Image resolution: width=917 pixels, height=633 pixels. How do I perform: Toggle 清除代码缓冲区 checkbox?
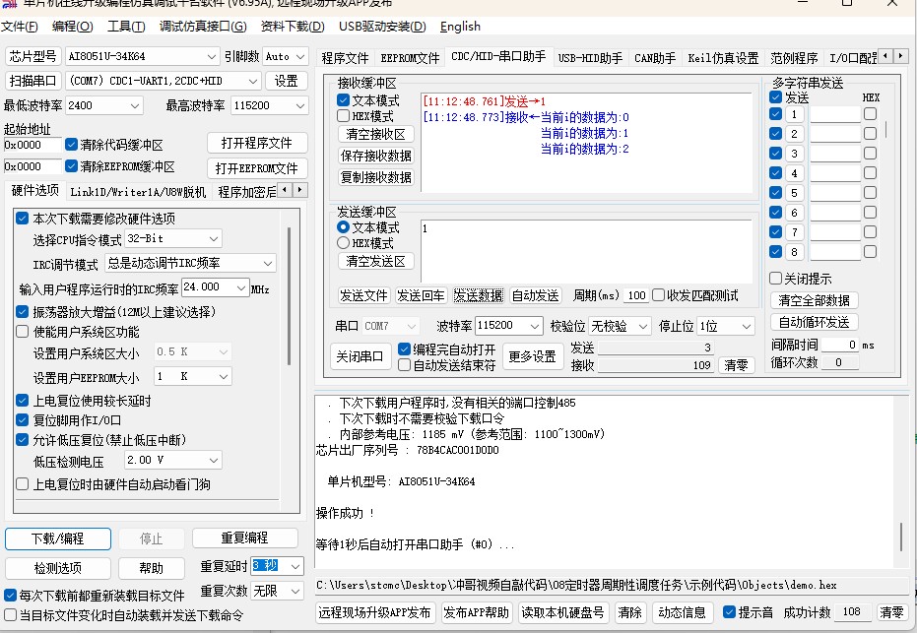[71, 145]
